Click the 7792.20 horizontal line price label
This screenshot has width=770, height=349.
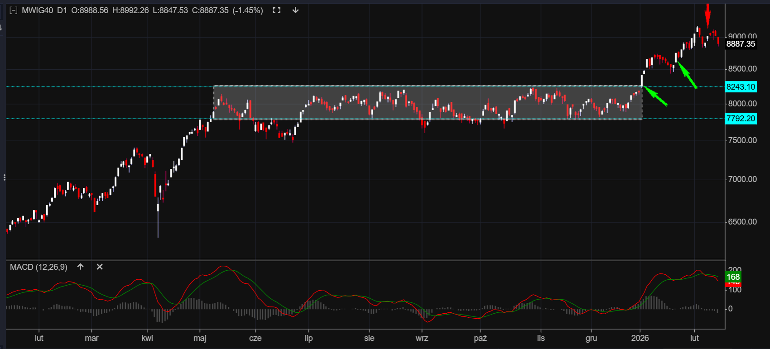point(741,119)
